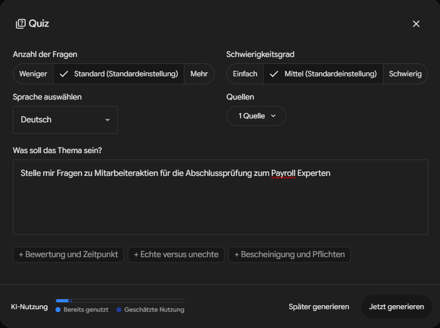Click the Was soll das Thema sein? label
Screen dimensions: 440x328
tap(57, 151)
